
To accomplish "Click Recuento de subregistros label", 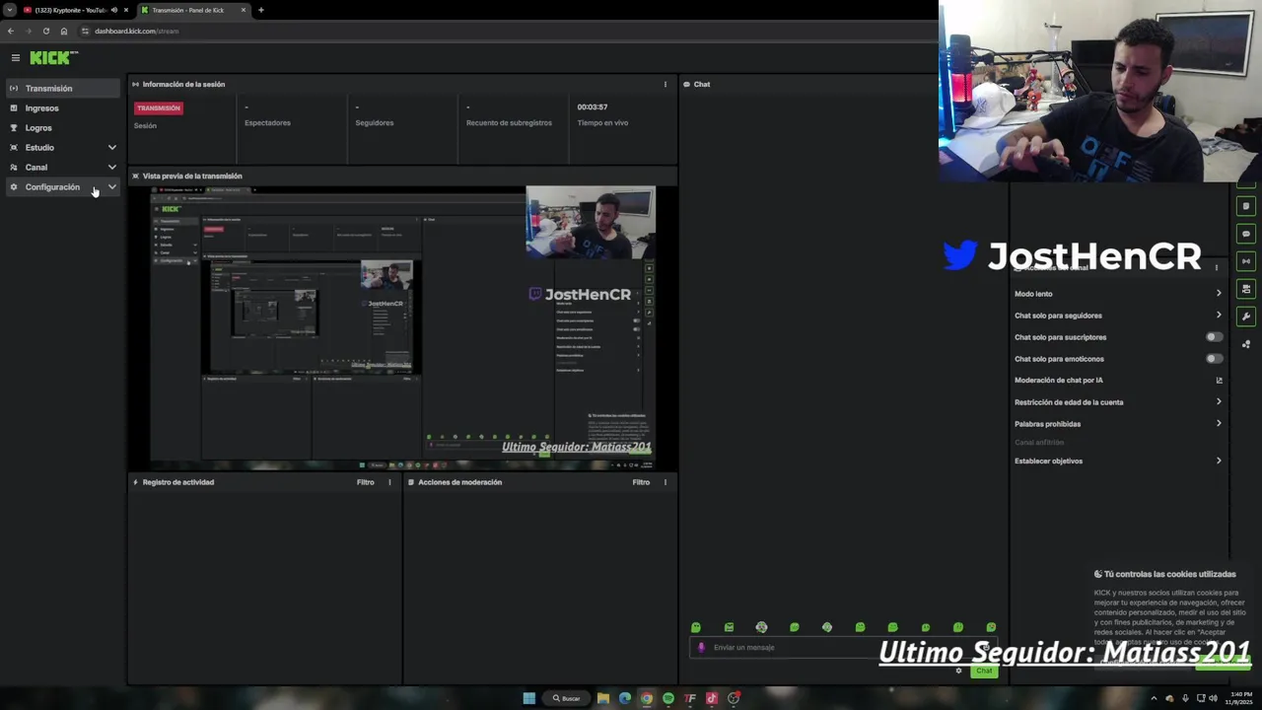I will (509, 123).
